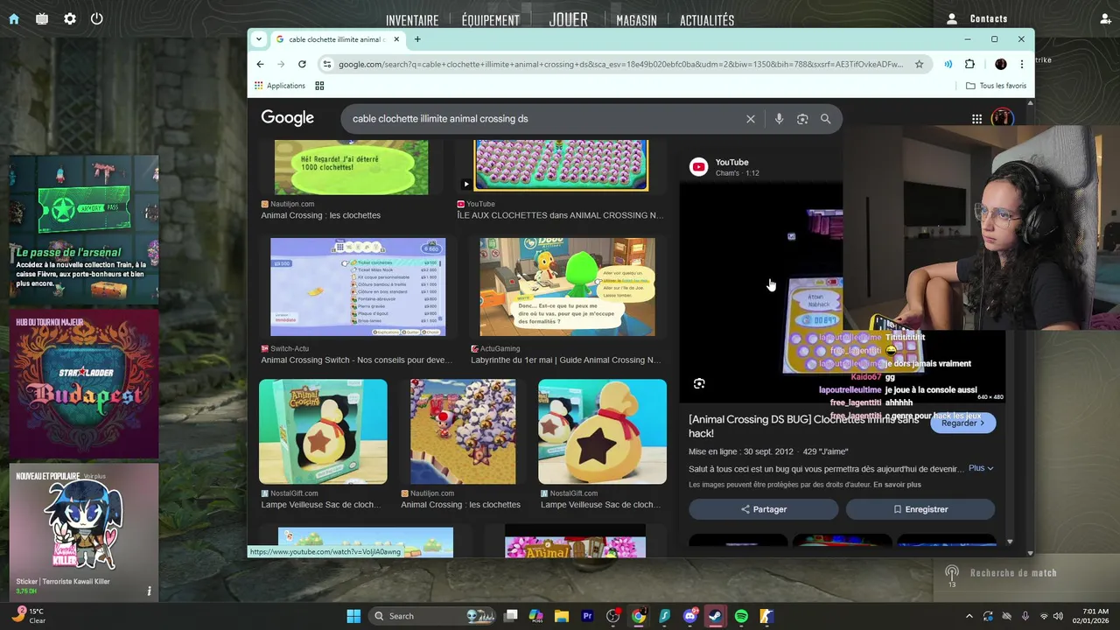Viewport: 1120px width, 630px height.
Task: Click the blue audio-wave extension icon in the Chrome toolbar
Action: [948, 64]
